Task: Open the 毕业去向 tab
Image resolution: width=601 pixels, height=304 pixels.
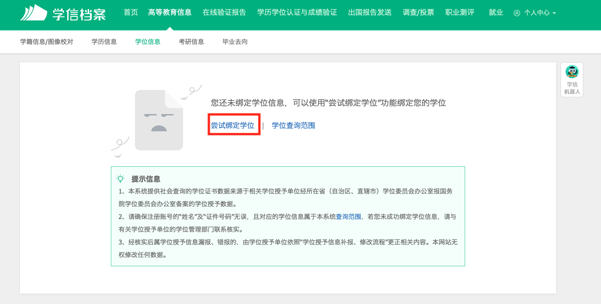Action: click(x=235, y=42)
